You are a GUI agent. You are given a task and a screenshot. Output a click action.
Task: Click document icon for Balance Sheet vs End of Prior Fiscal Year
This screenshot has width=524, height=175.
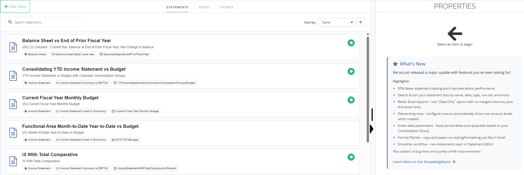coord(13,47)
